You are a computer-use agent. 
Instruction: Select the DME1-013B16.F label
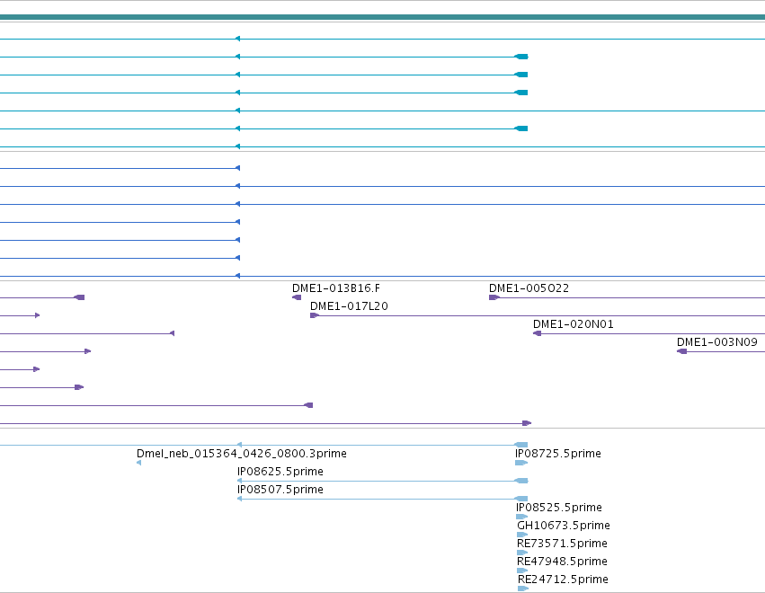[x=335, y=288]
